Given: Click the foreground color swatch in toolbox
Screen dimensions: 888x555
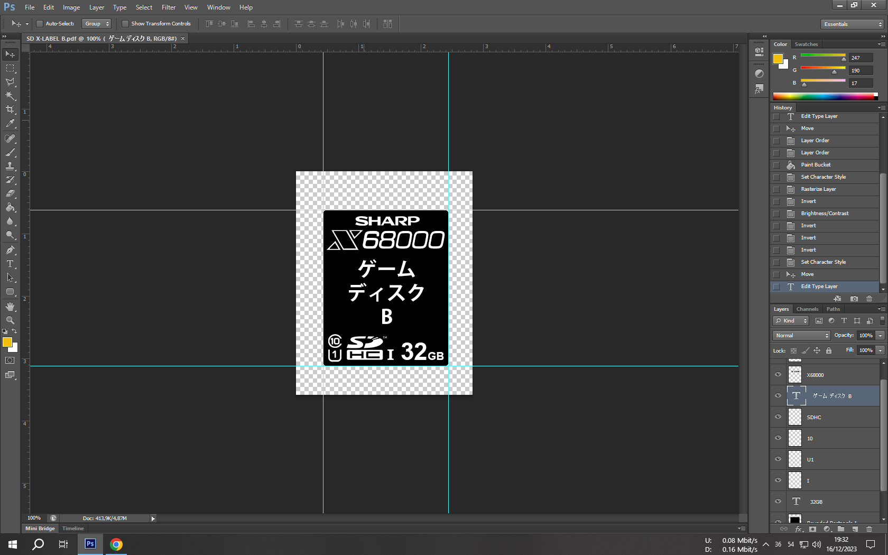Looking at the screenshot, I should click(7, 343).
